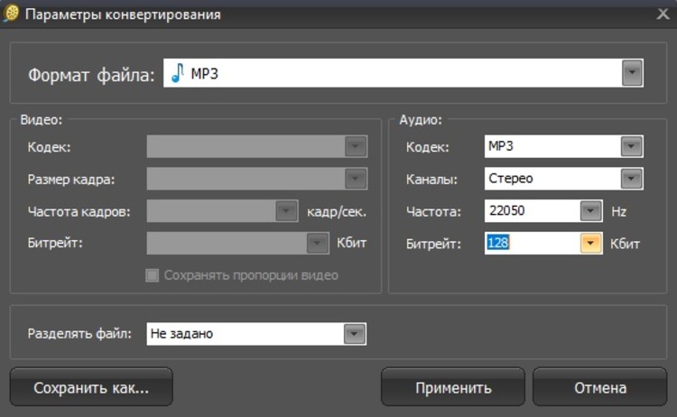677x417 pixels.
Task: Click the 'Формат файла:' label
Action: pyautogui.click(x=91, y=75)
